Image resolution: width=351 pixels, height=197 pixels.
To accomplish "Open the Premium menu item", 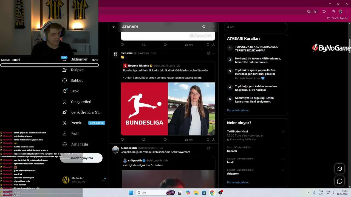I will pos(74,123).
